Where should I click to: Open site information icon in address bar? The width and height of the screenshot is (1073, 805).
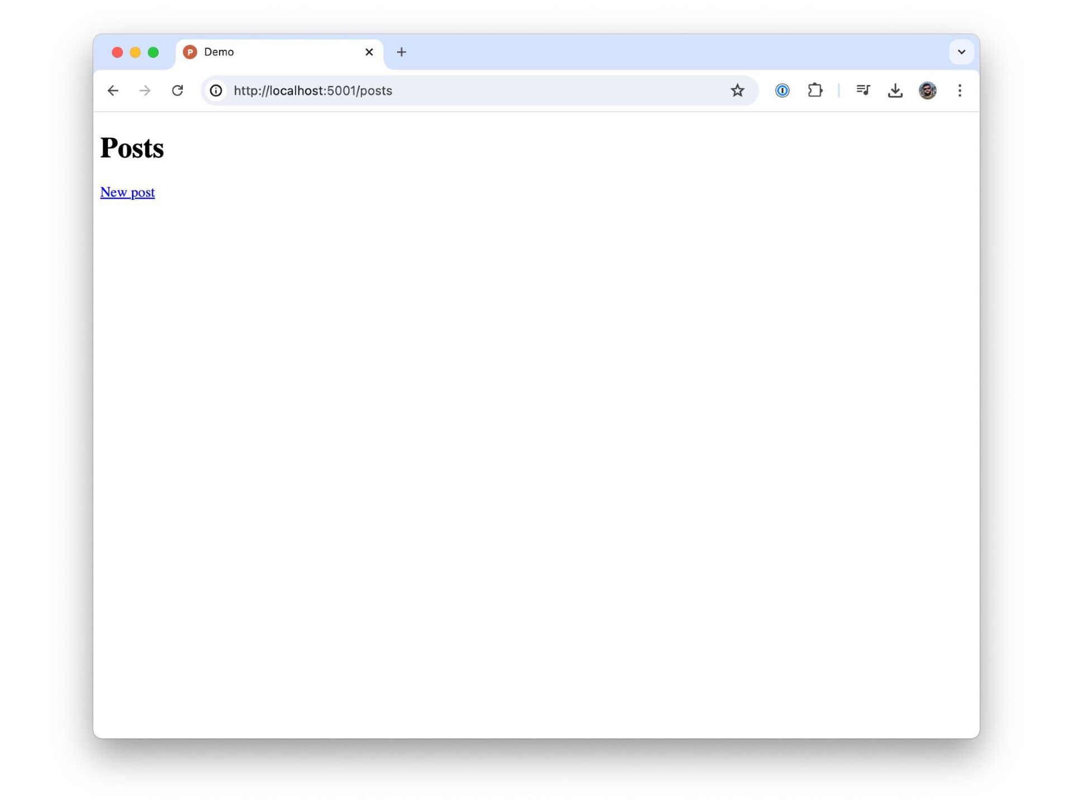216,91
